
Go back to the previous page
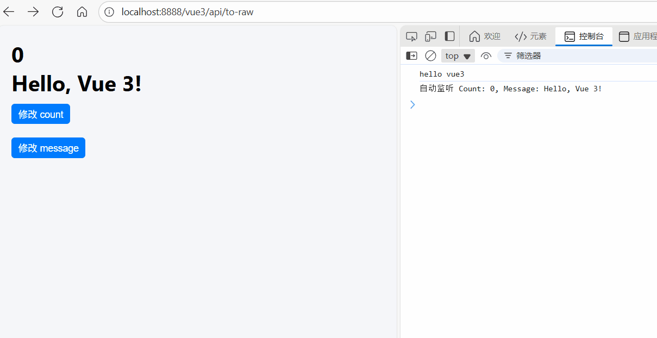pyautogui.click(x=9, y=12)
